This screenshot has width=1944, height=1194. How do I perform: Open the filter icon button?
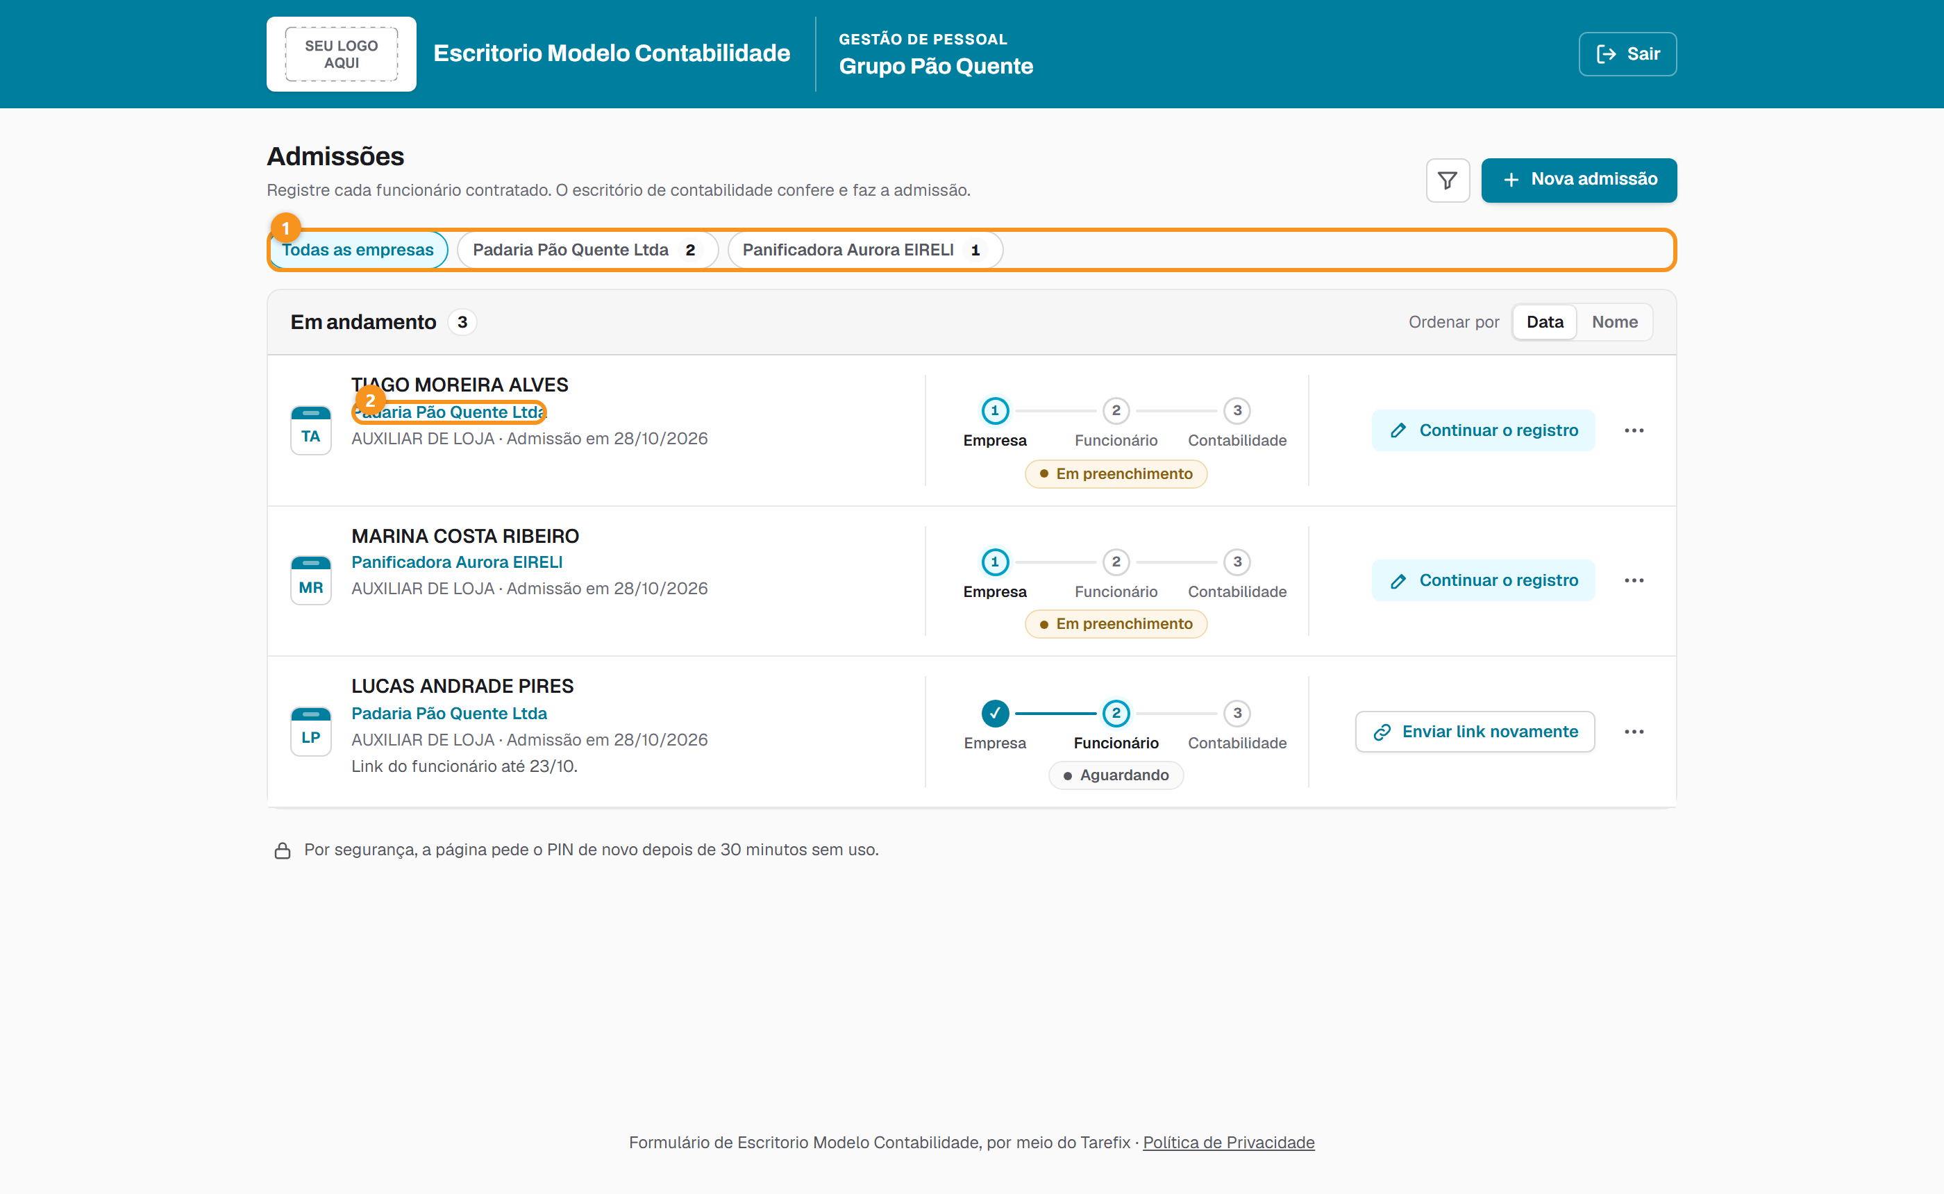[x=1448, y=180]
